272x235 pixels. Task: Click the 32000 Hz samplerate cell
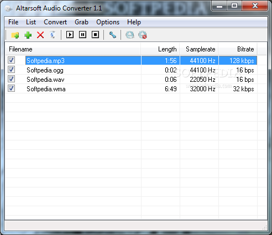point(202,89)
